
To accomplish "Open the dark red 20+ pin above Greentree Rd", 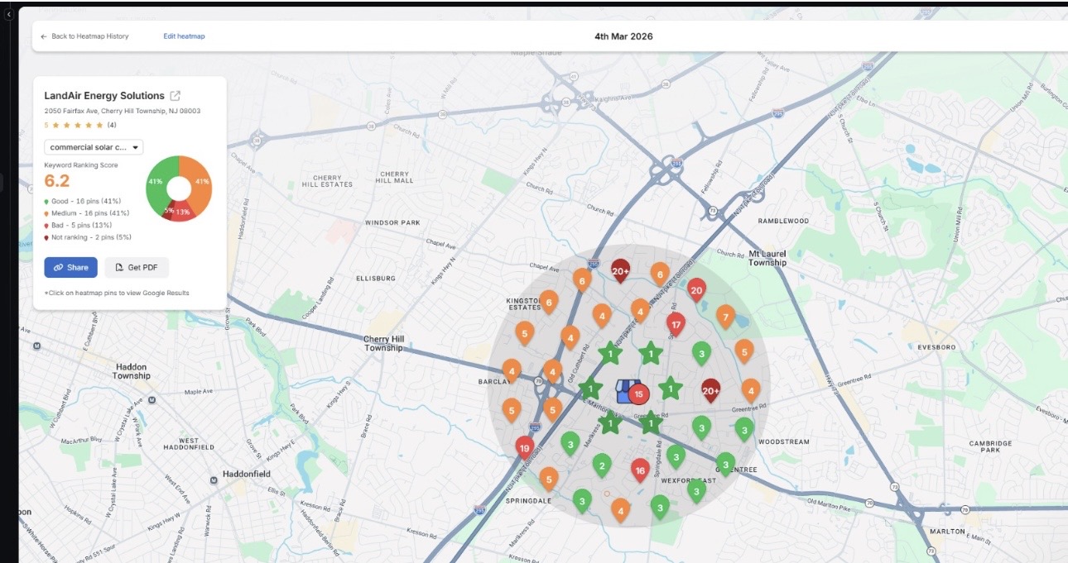I will coord(710,390).
